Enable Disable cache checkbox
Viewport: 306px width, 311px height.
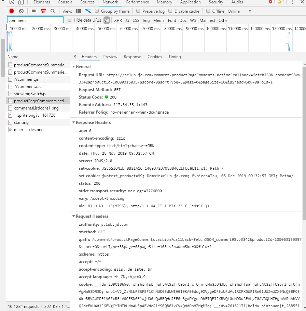[170, 11]
